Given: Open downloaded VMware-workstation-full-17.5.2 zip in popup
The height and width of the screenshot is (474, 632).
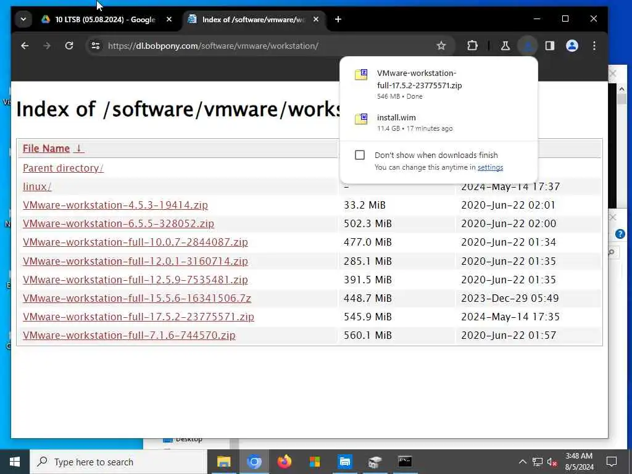Looking at the screenshot, I should [x=439, y=84].
